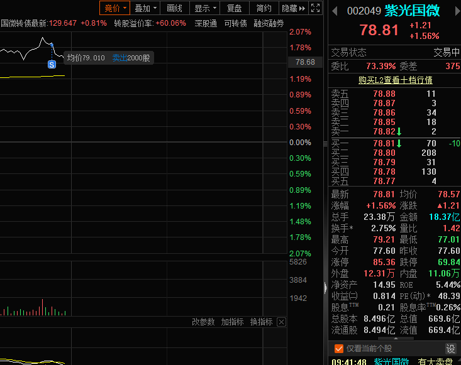This screenshot has width=461, height=365.
Task: Go to next stock arrow
Action: (x=457, y=11)
